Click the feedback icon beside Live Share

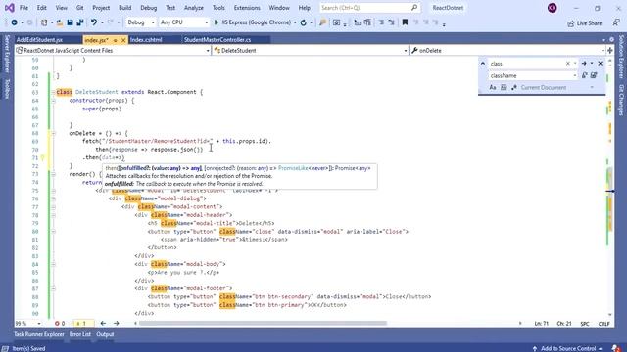tap(616, 22)
